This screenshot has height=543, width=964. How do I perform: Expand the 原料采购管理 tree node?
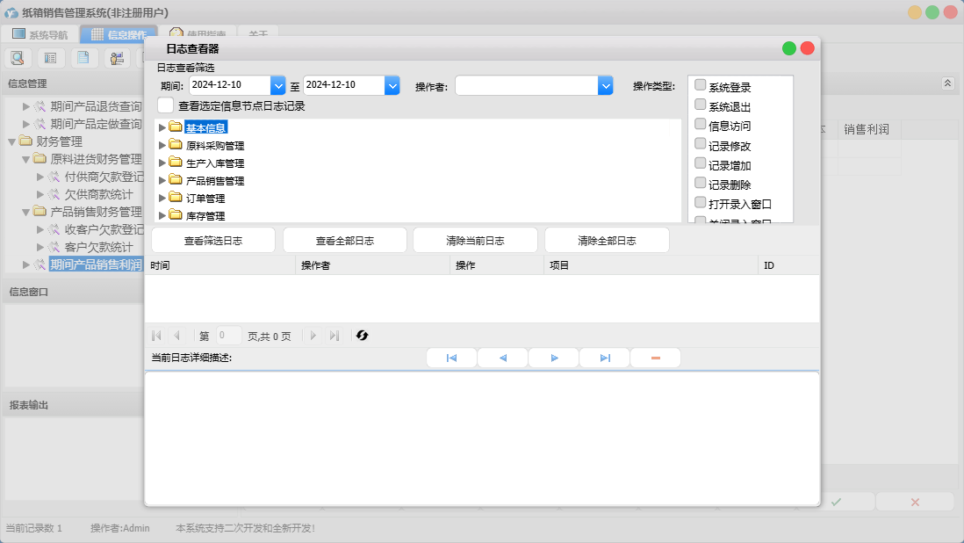[x=162, y=146]
